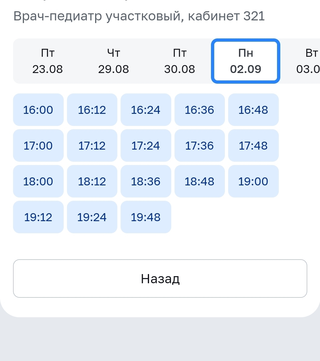Screen dimensions: 320x361
Task: Choose the Friday 30.08 date tab
Action: coord(180,61)
